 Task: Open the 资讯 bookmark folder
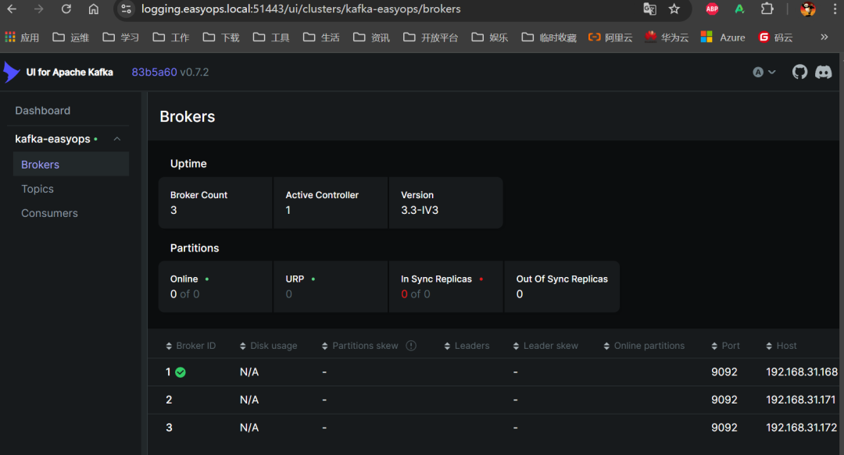coord(371,37)
